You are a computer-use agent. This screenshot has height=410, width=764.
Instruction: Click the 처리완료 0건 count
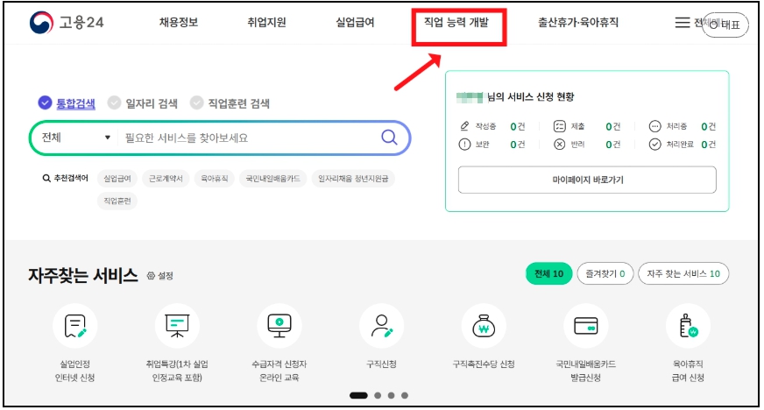click(709, 145)
